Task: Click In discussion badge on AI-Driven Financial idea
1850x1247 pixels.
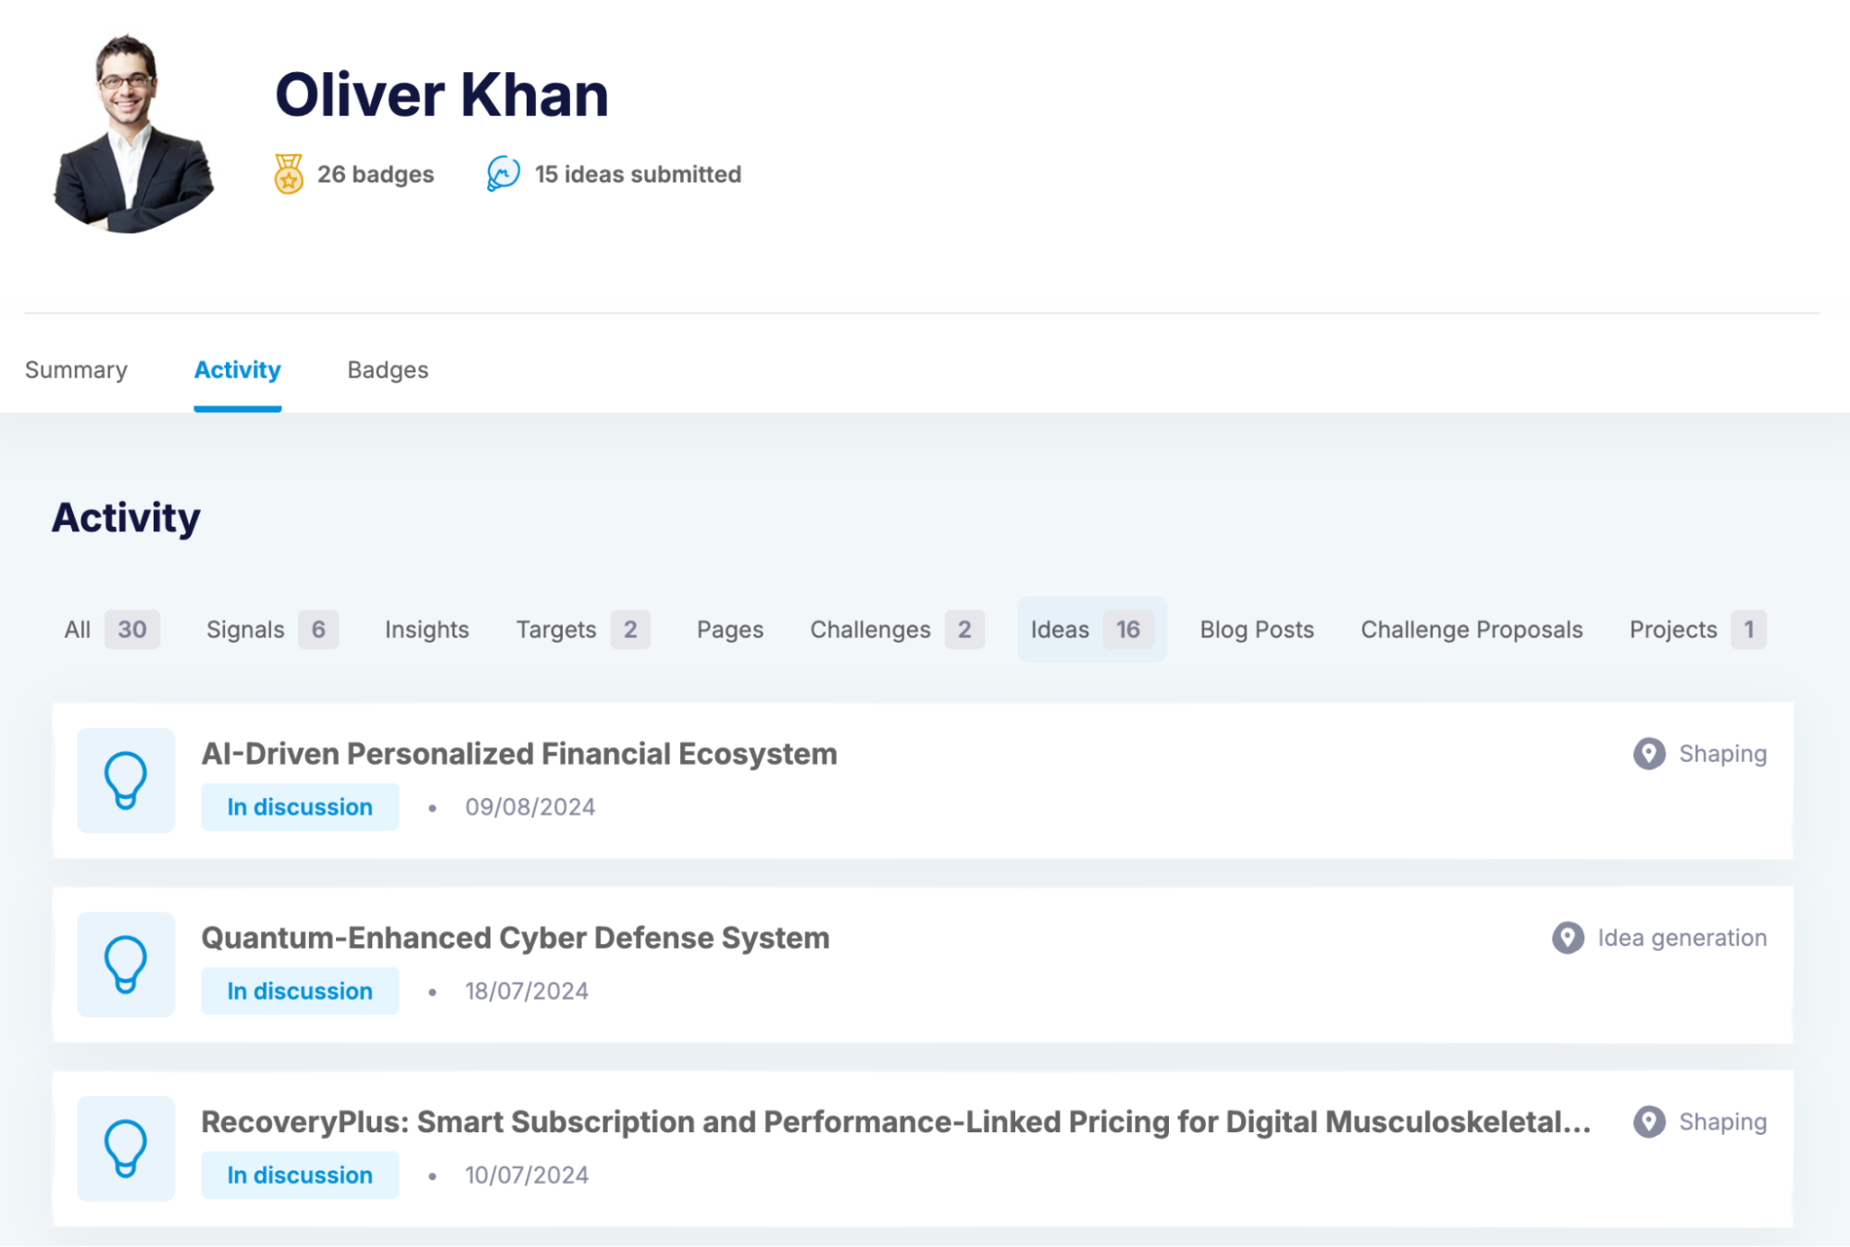Action: click(300, 806)
